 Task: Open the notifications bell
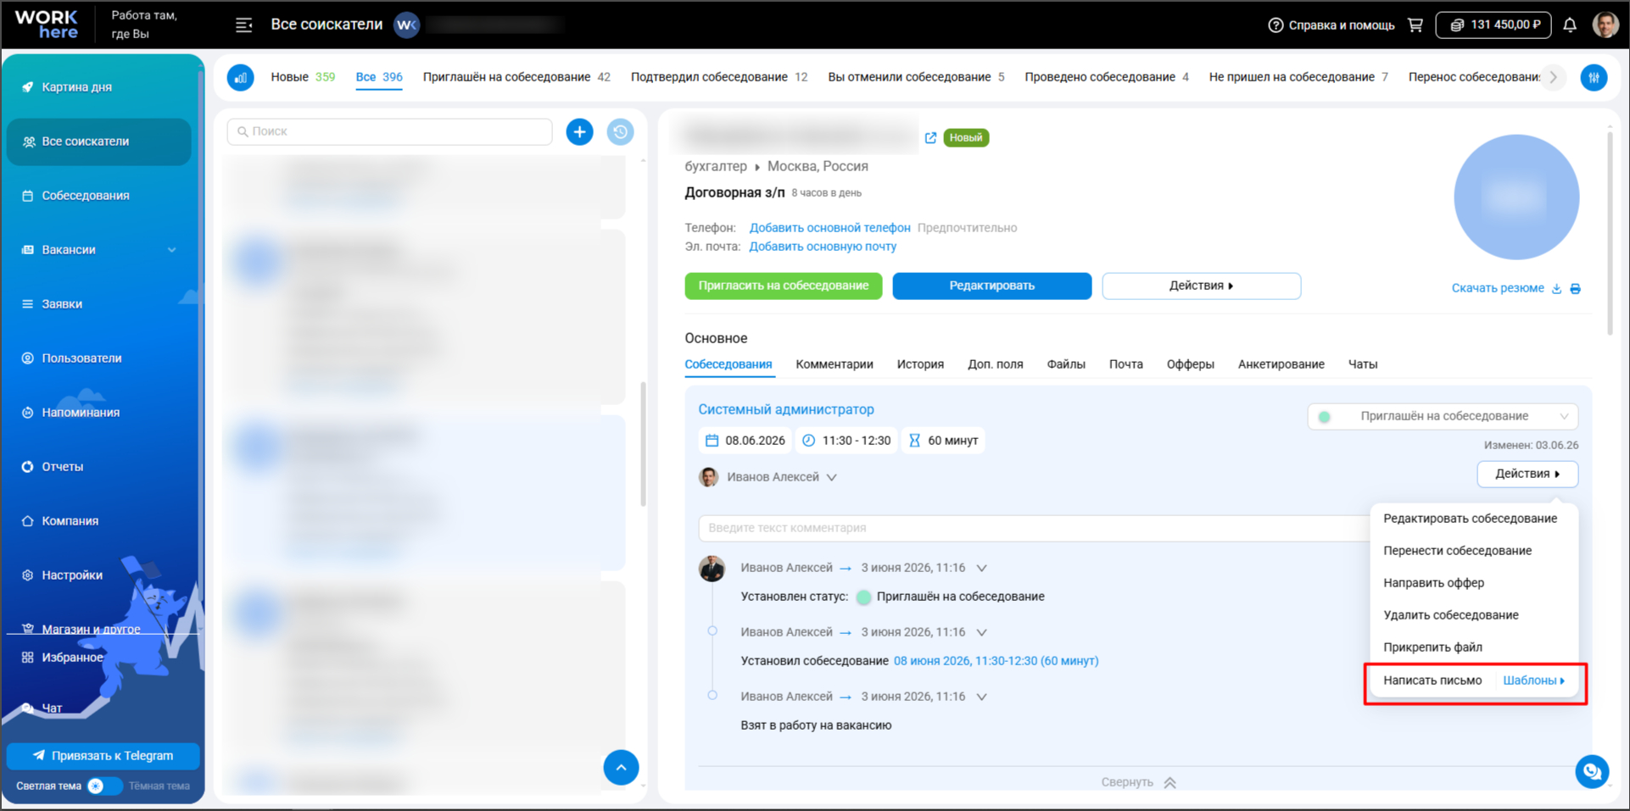click(x=1570, y=25)
